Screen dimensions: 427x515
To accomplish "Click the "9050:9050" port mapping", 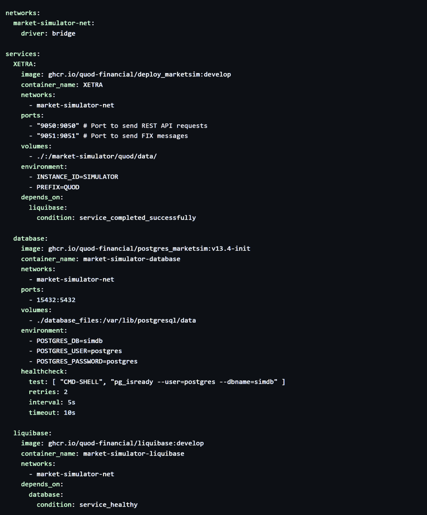I will (58, 126).
